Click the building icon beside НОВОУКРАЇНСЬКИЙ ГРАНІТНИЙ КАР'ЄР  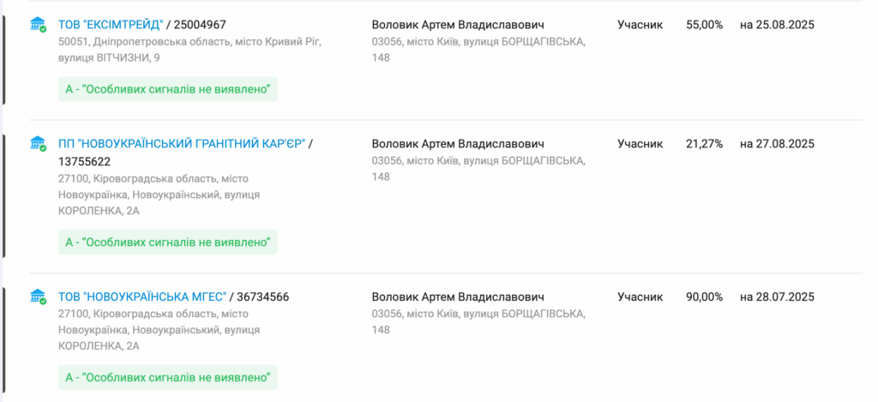click(x=38, y=144)
